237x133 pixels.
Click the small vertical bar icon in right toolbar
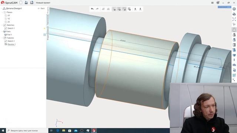pyautogui.click(x=234, y=60)
